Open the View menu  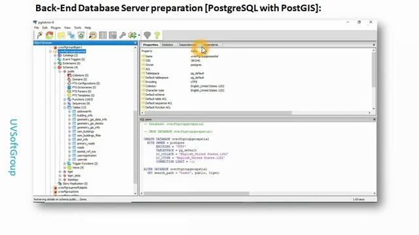tap(67, 27)
